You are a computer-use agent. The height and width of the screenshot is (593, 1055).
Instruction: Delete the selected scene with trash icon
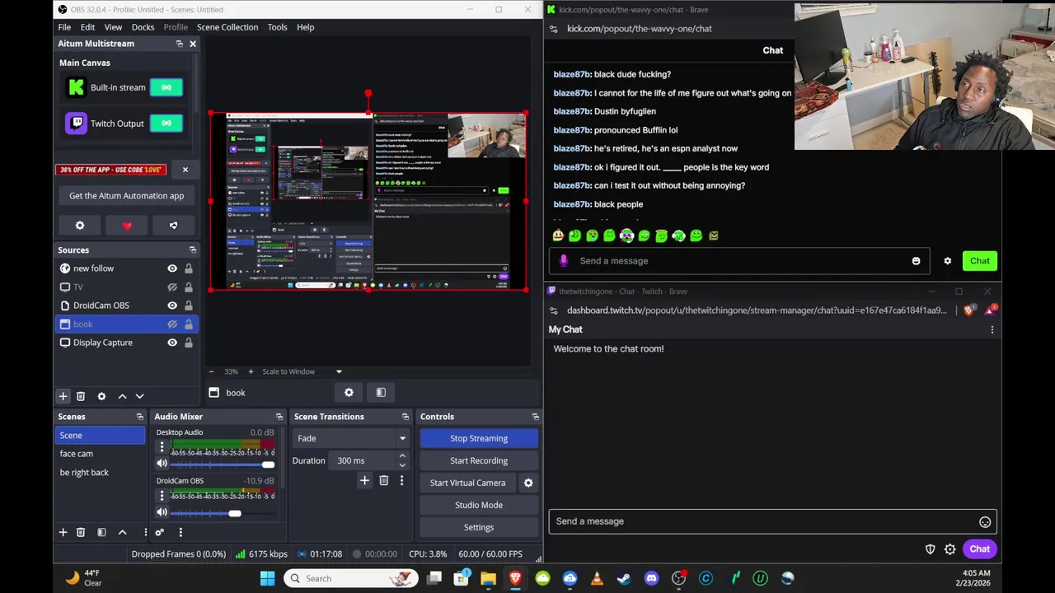click(81, 532)
